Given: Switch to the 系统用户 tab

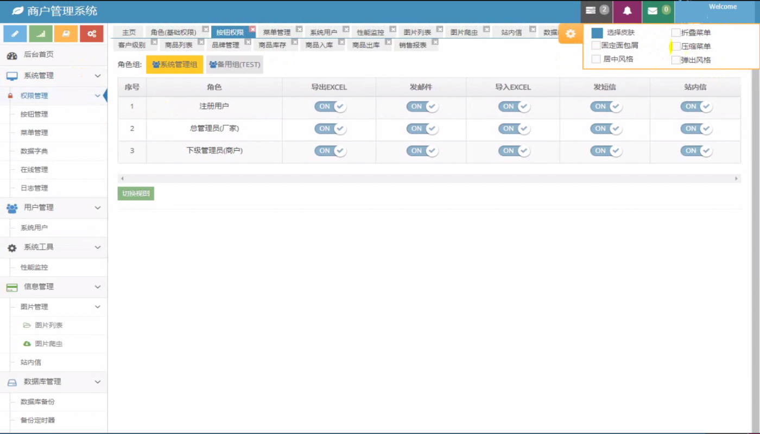Looking at the screenshot, I should (324, 33).
